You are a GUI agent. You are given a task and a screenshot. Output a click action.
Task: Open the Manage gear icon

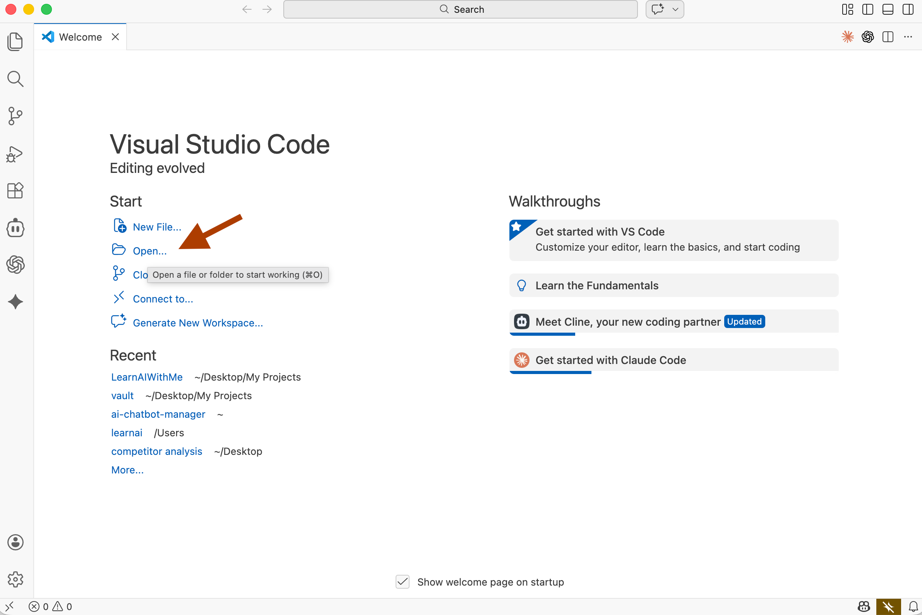[x=15, y=579]
